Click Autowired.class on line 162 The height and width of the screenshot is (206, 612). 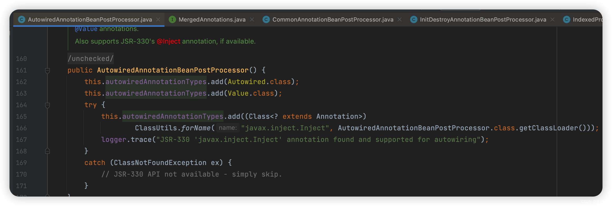pos(259,82)
